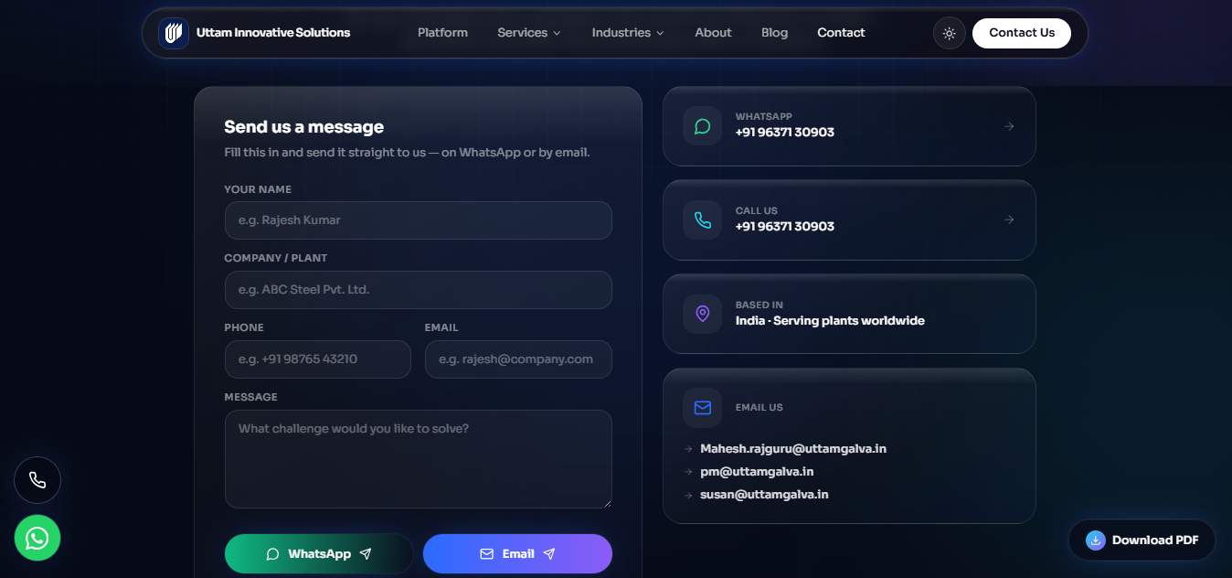Select the Contact nav item
Viewport: 1232px width, 578px height.
[841, 33]
